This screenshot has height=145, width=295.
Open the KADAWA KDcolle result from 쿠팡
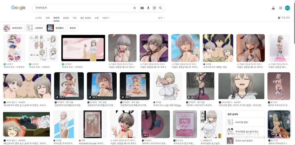[x=92, y=143]
